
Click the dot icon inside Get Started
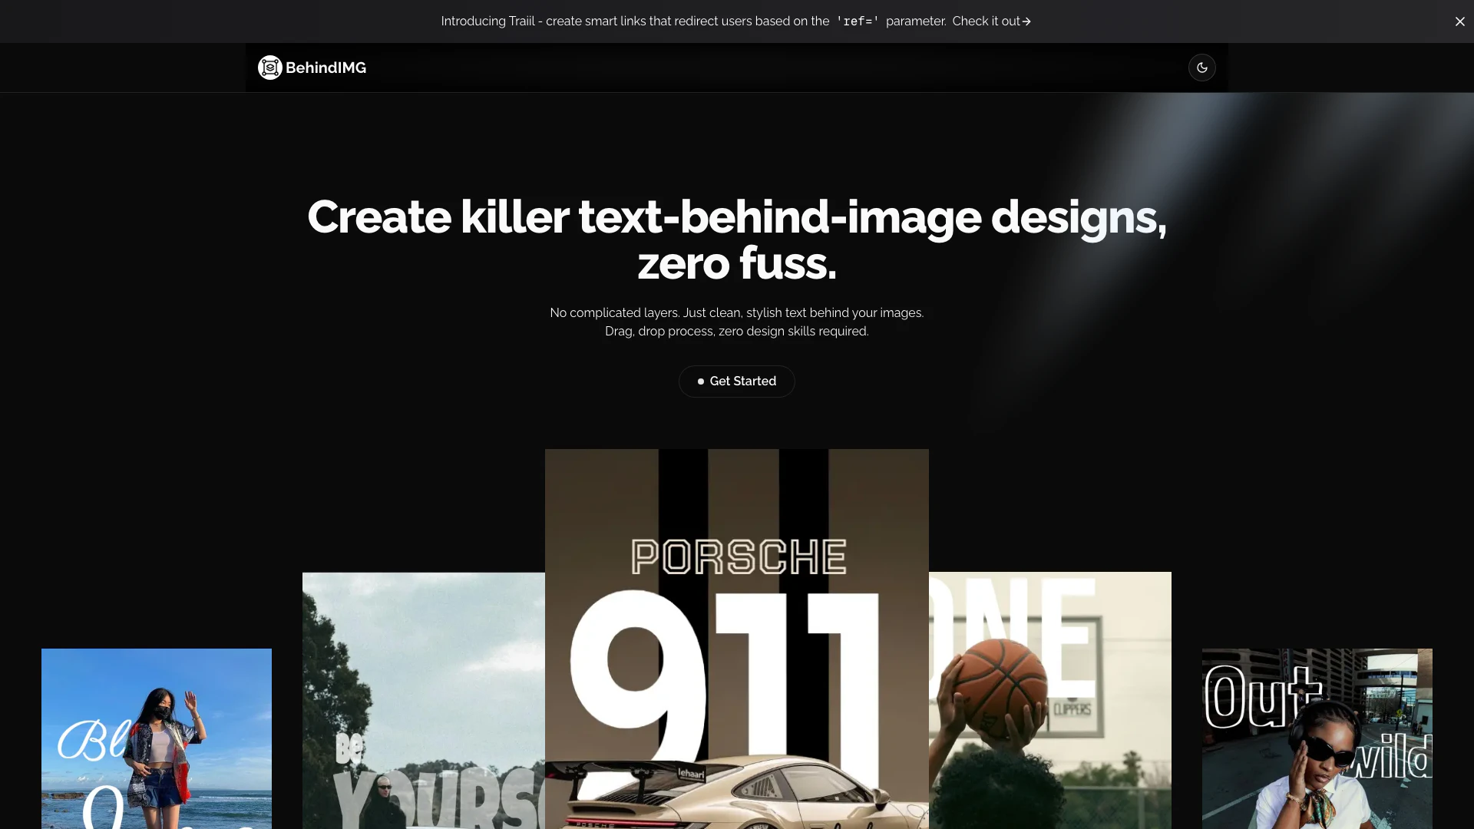coord(700,381)
